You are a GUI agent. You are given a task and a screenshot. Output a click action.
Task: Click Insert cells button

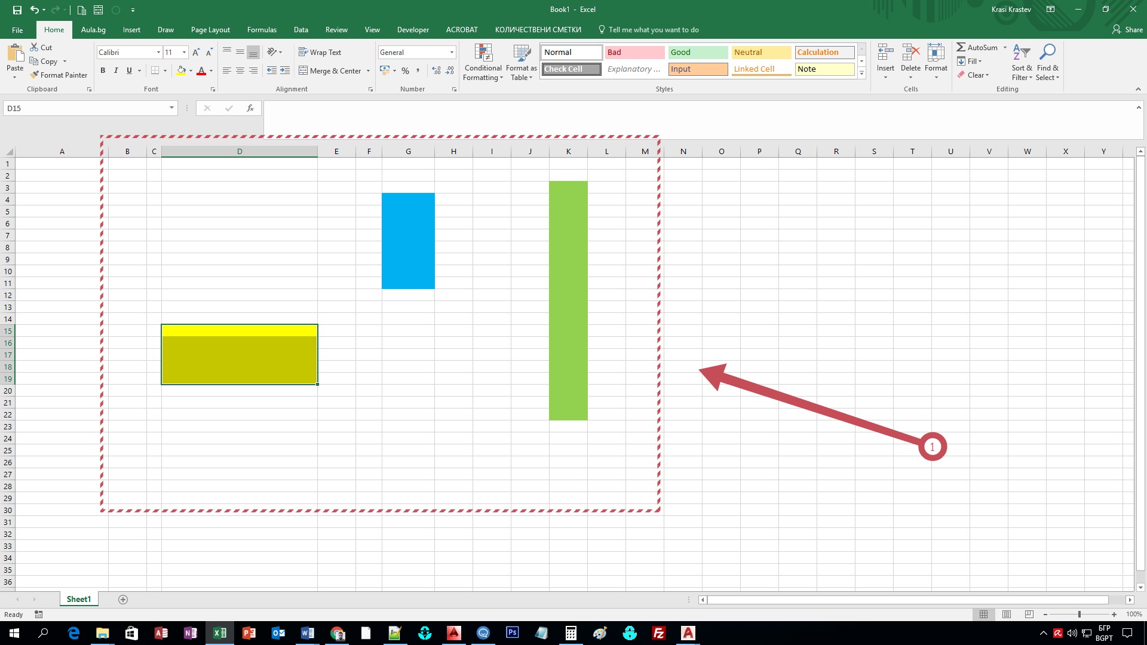[x=885, y=62]
